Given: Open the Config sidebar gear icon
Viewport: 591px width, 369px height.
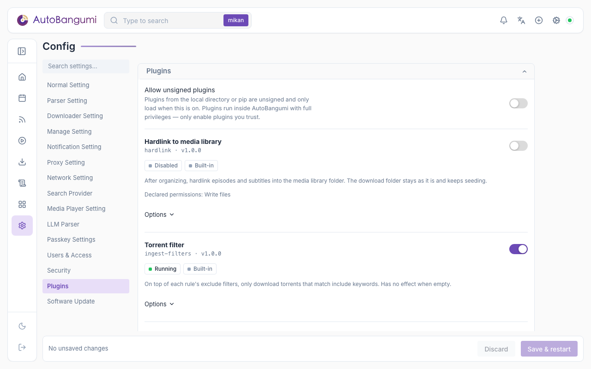Looking at the screenshot, I should 22,226.
